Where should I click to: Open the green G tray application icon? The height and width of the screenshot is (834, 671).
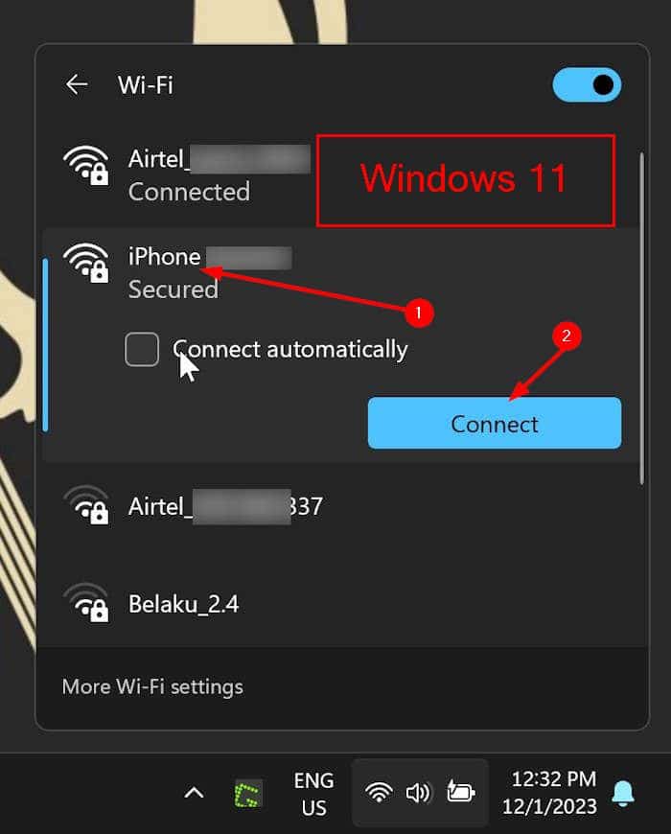click(249, 794)
